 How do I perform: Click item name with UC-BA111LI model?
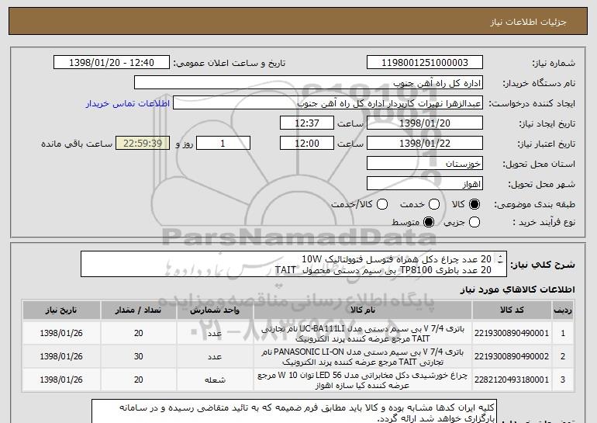pyautogui.click(x=363, y=334)
